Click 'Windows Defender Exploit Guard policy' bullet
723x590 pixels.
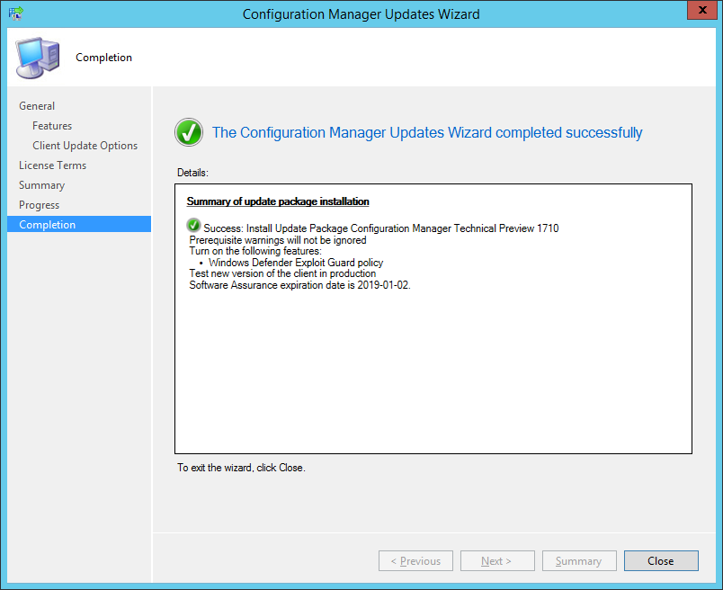click(296, 263)
